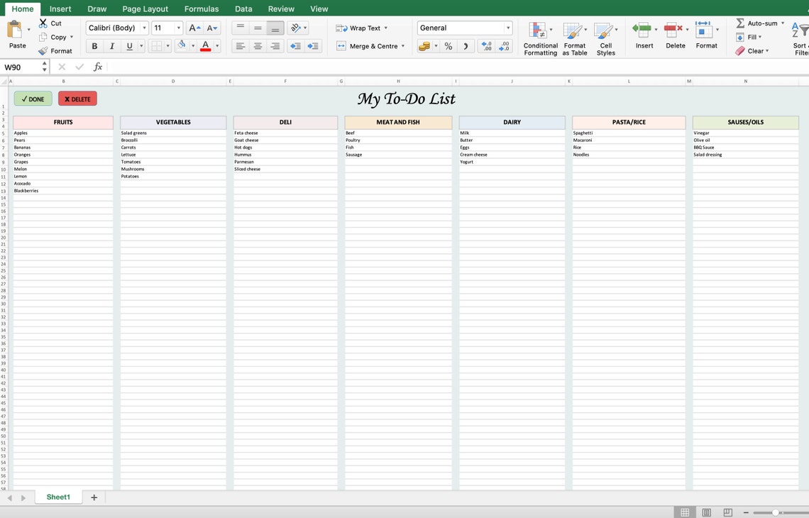809x518 pixels.
Task: Open the Review ribbon tab
Action: pyautogui.click(x=280, y=9)
